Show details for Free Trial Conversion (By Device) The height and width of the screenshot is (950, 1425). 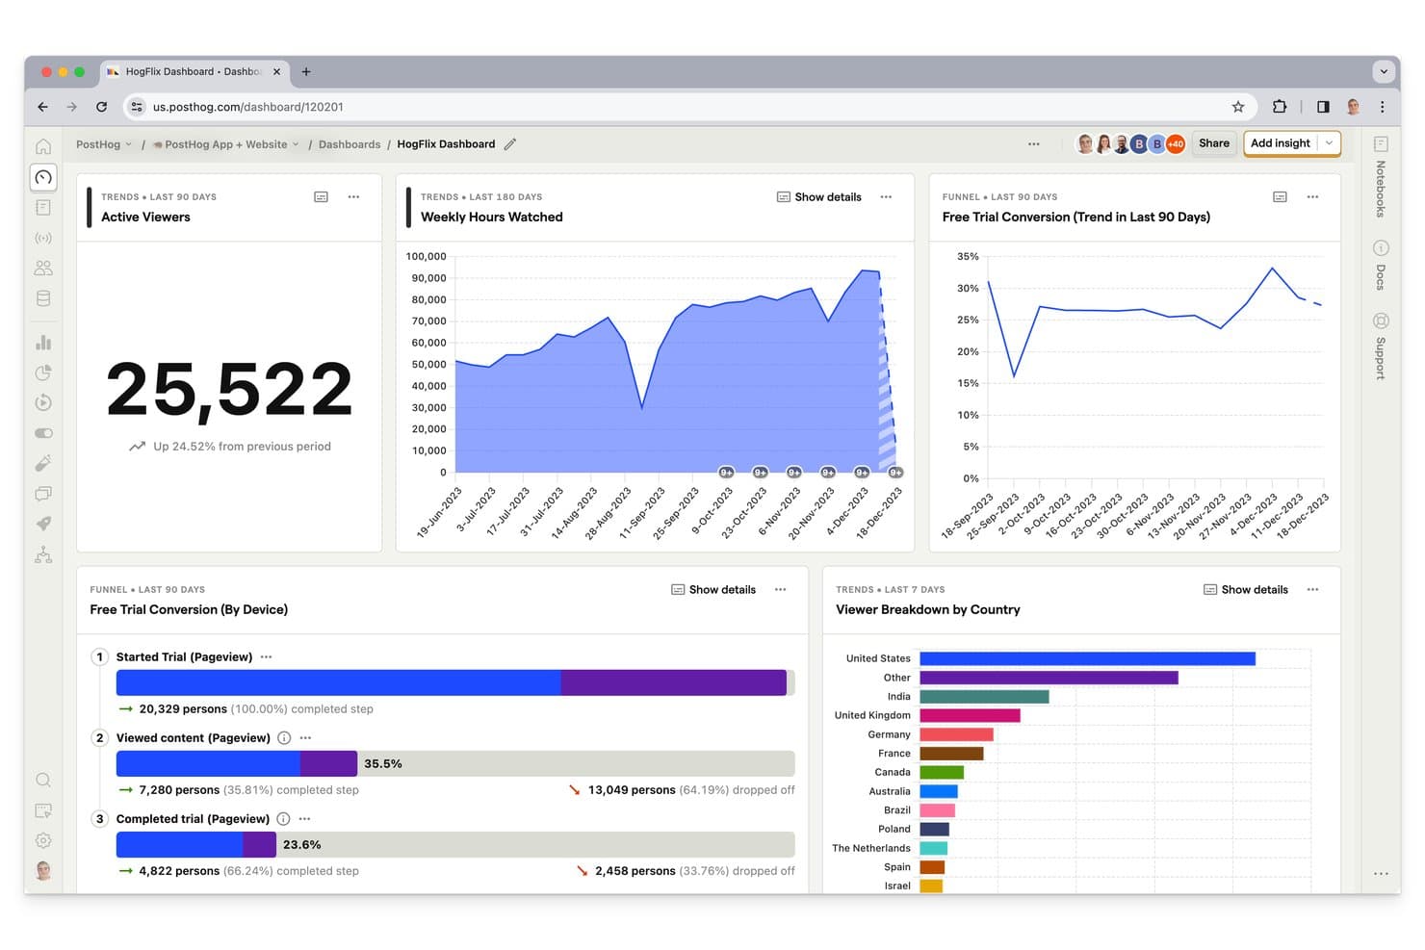point(713,589)
